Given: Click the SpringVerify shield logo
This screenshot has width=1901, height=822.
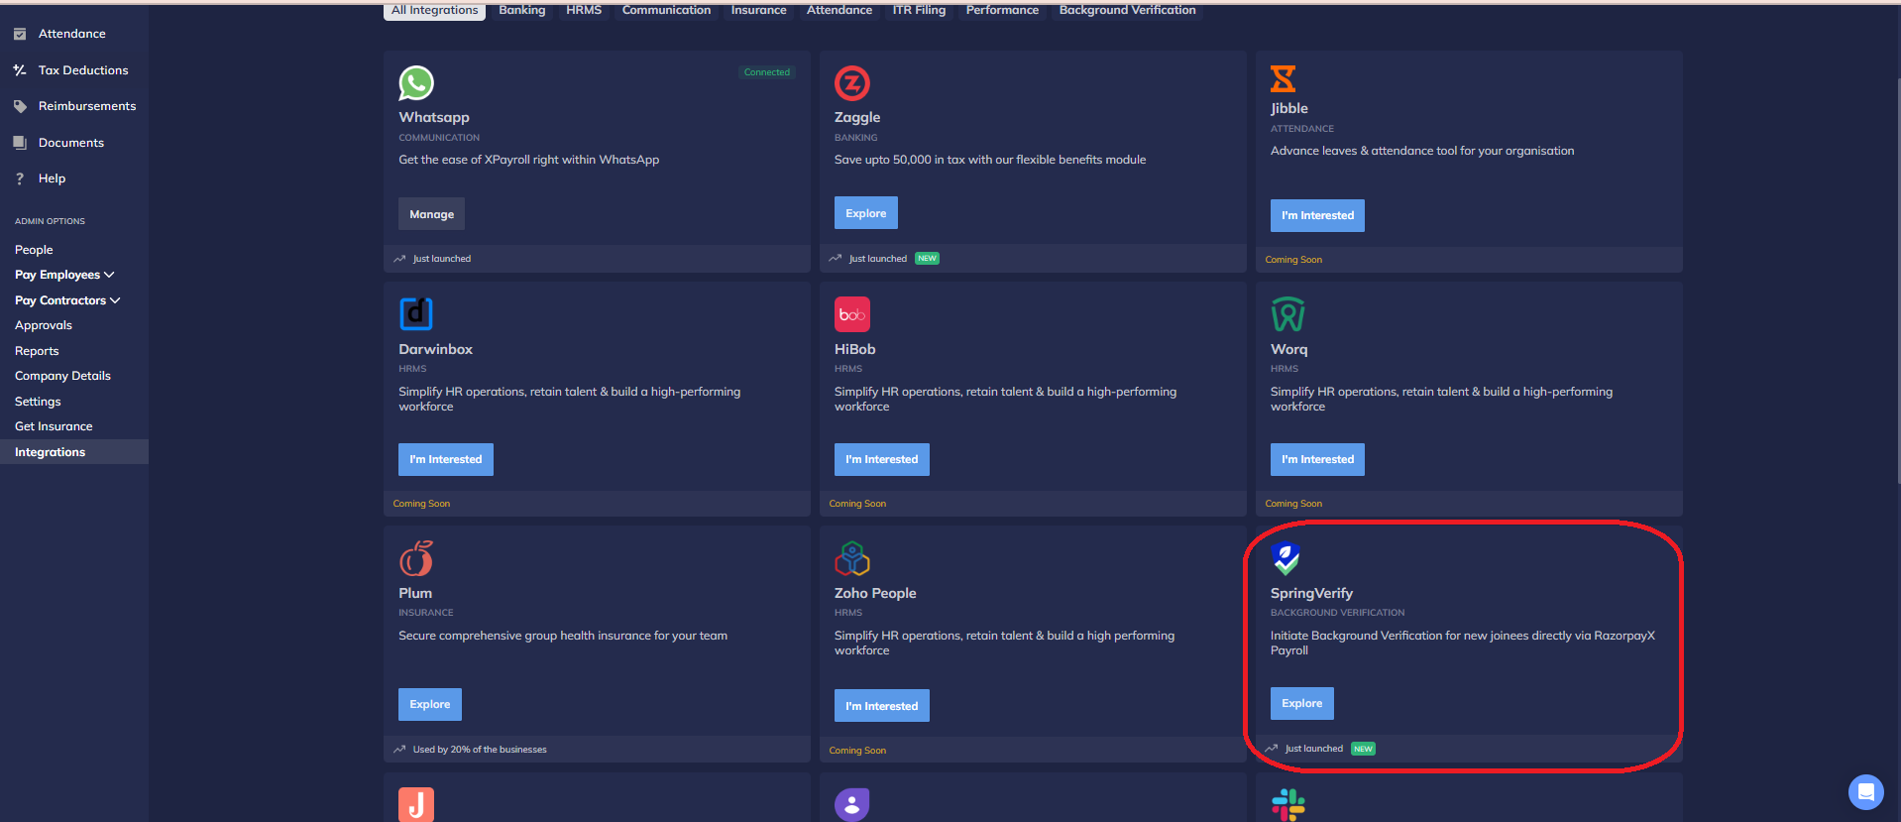Looking at the screenshot, I should [1286, 558].
